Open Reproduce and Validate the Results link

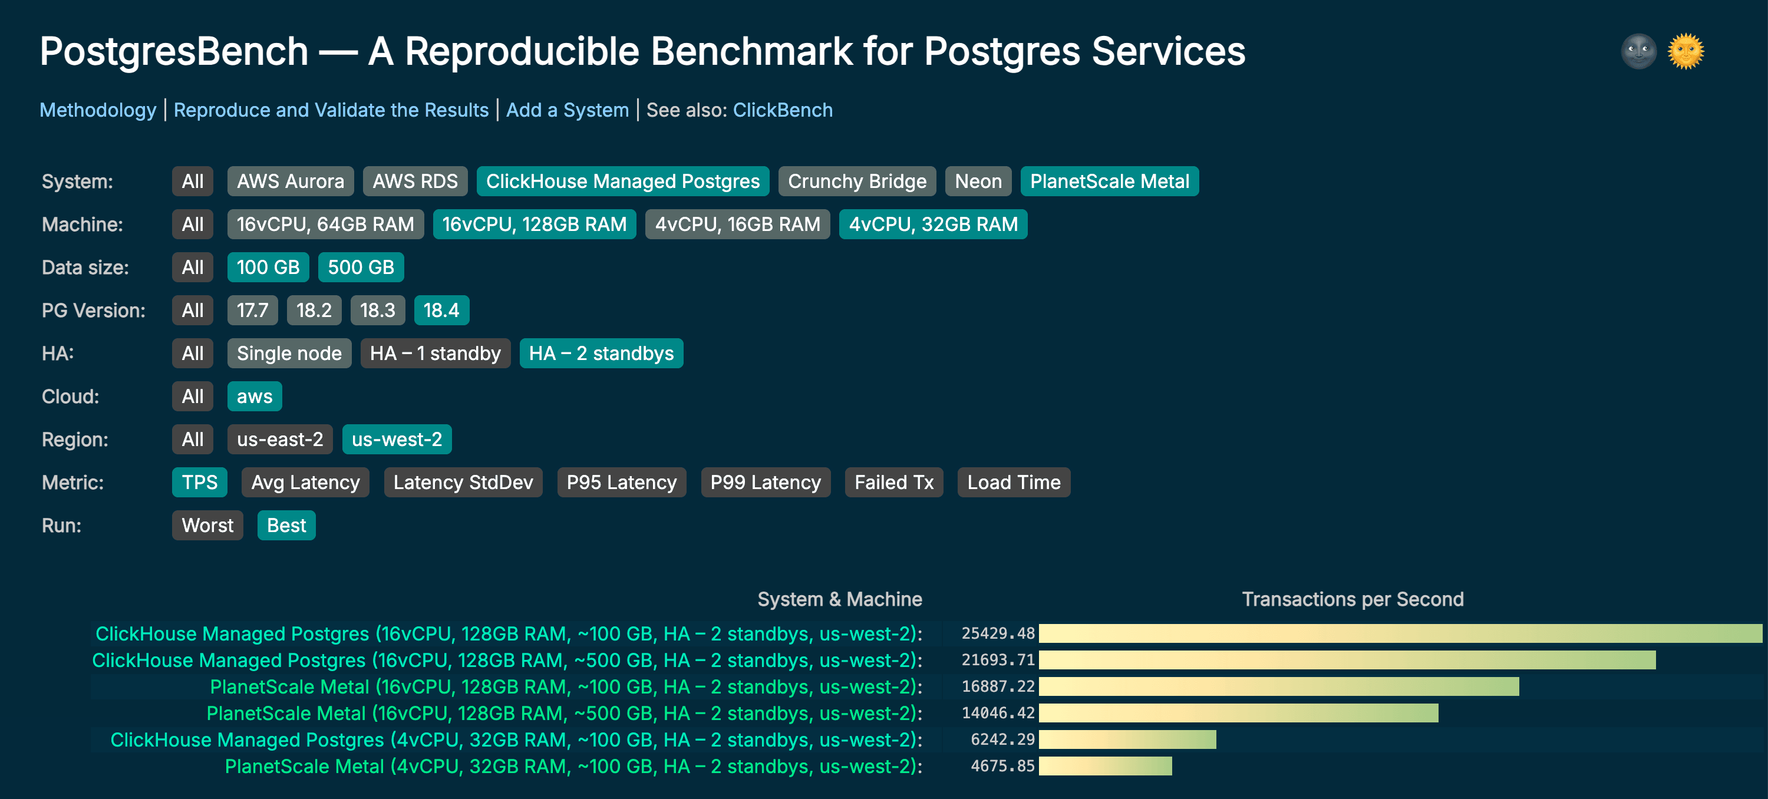pos(331,110)
